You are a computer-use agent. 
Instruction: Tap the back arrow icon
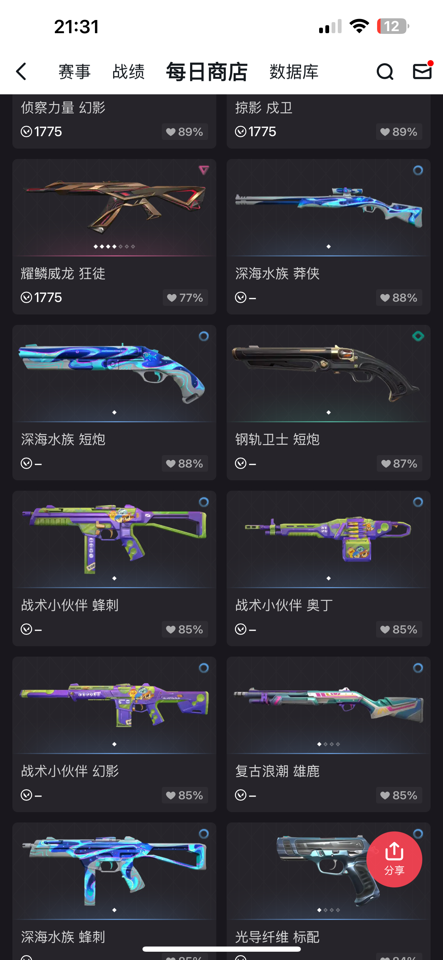[22, 71]
